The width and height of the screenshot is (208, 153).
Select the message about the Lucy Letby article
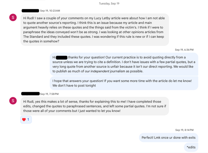pyautogui.click(x=95, y=29)
